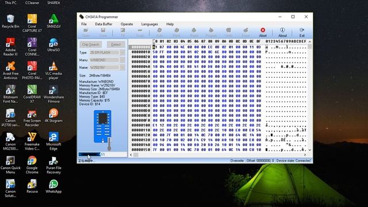Open the Operate menu
Screen dimensions: 368x207
[126, 24]
